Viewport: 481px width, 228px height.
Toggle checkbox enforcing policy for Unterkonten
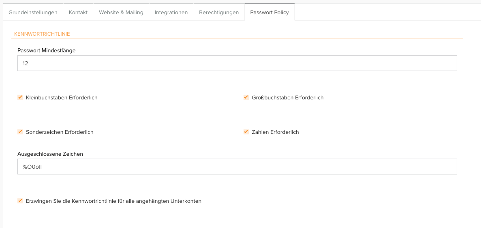tap(20, 201)
